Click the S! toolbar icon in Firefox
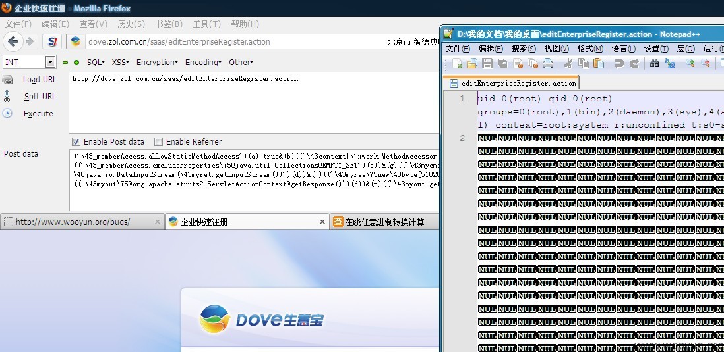Screen dimensions: 724x352 pyautogui.click(x=52, y=42)
